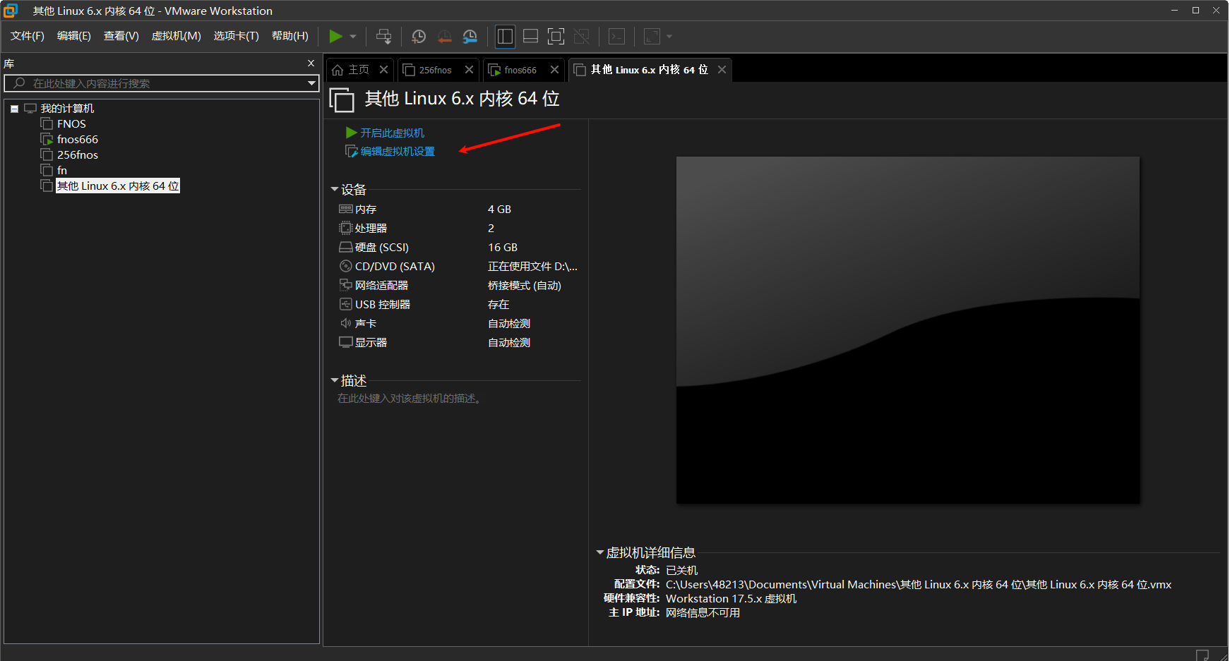The width and height of the screenshot is (1230, 661).
Task: Collapse the 虚拟机详细信息 section
Action: click(599, 552)
